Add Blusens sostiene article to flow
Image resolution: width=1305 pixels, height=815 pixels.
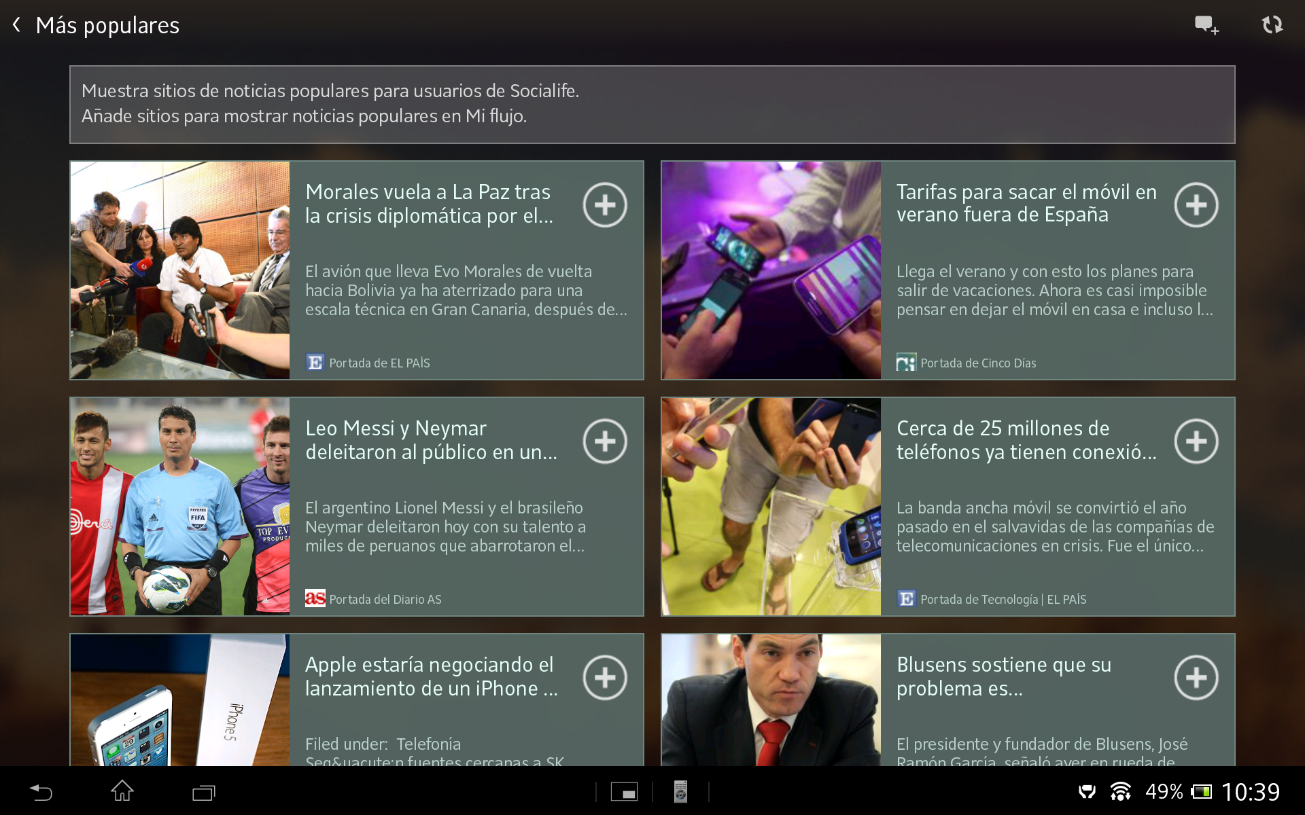(x=1196, y=678)
